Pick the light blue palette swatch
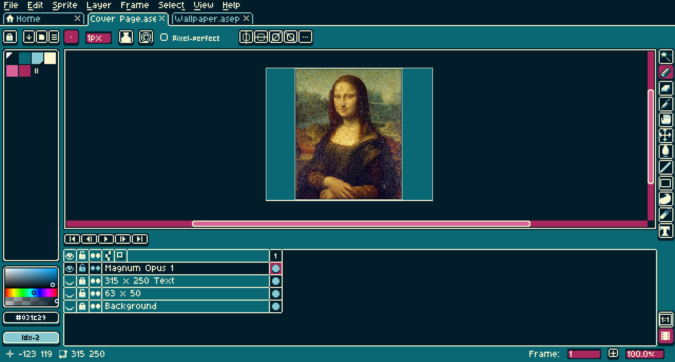675x362 pixels. coord(37,58)
